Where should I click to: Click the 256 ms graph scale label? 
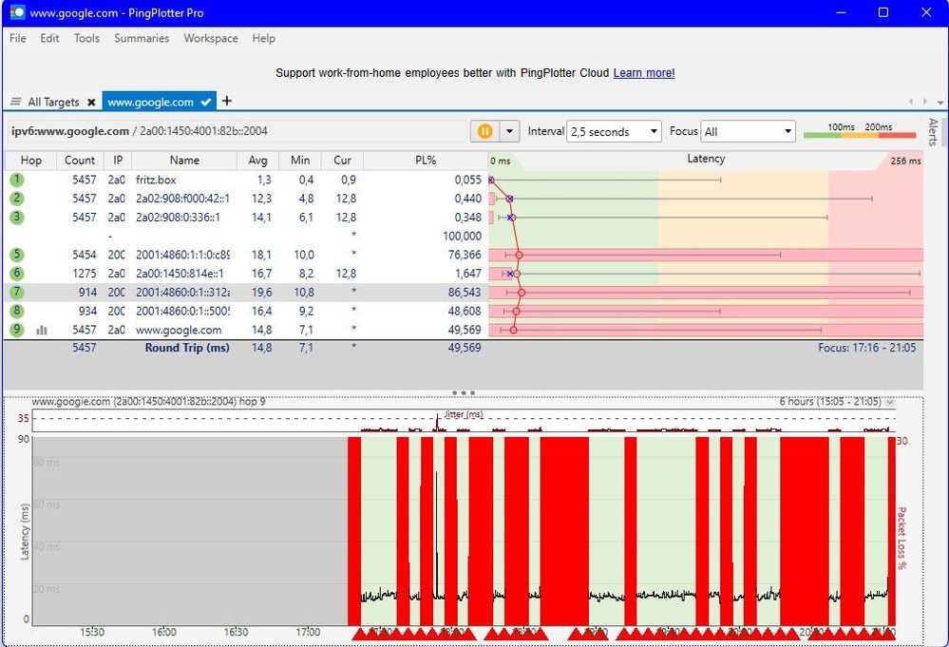(905, 161)
